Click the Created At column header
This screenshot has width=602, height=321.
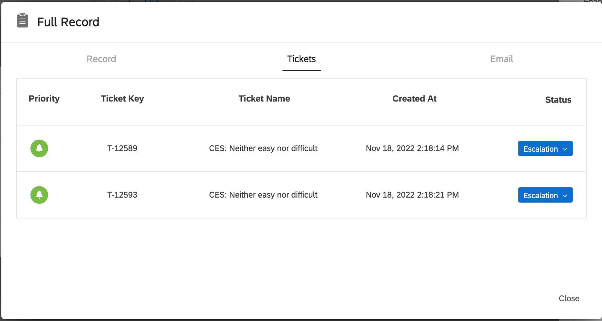click(414, 99)
